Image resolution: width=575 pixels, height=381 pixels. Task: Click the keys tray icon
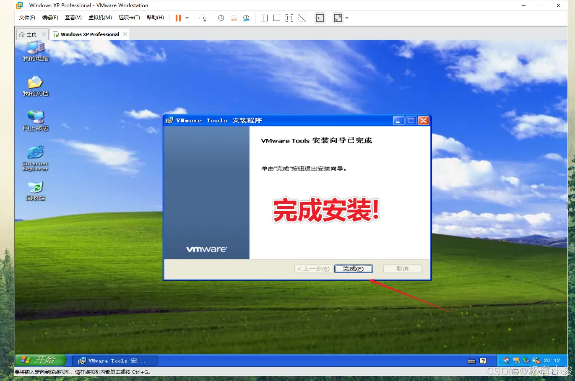point(516,360)
